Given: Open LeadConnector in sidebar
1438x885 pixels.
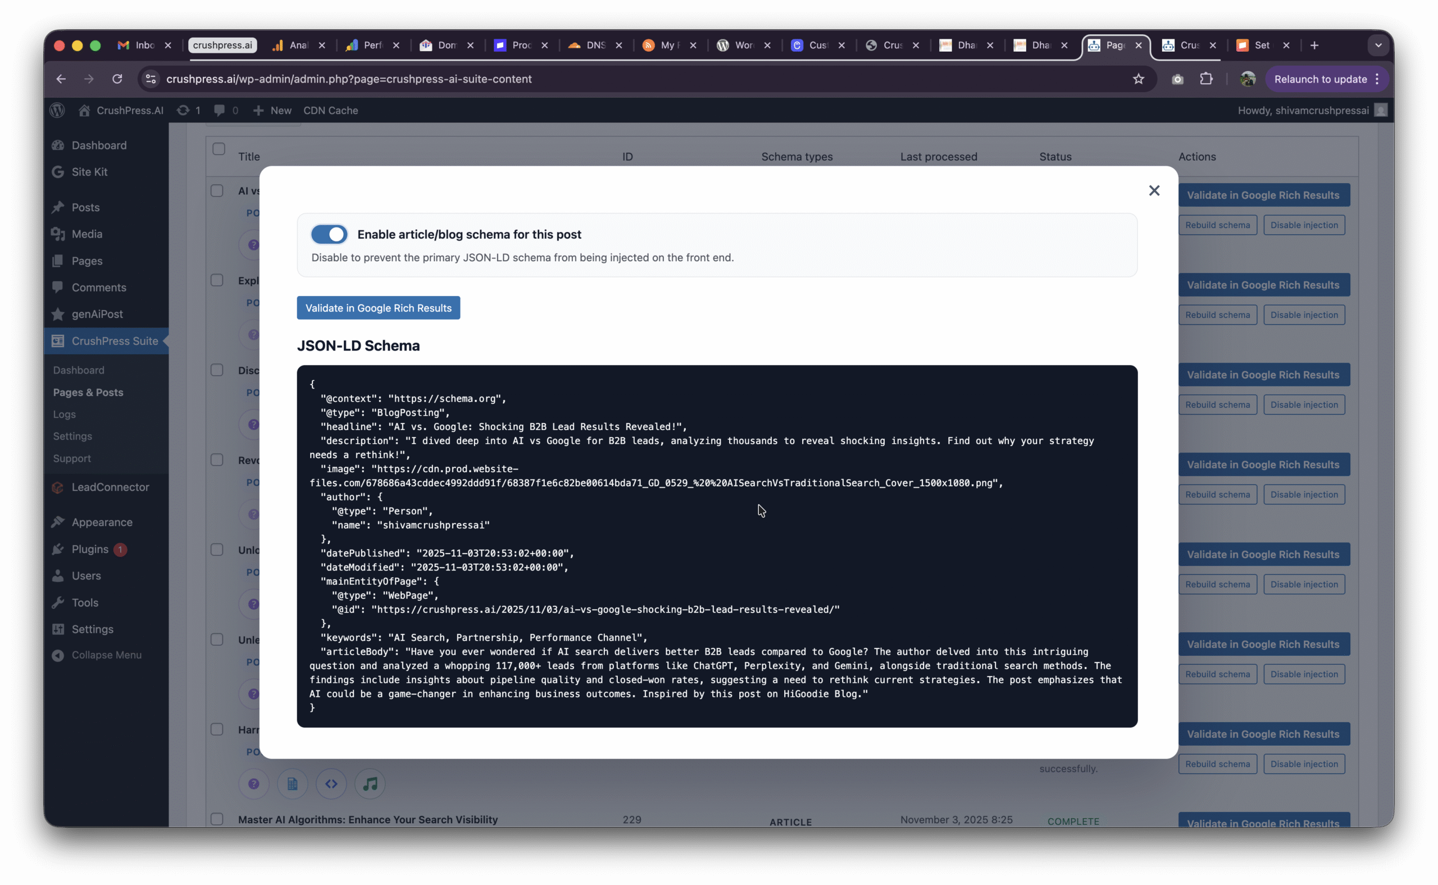Looking at the screenshot, I should tap(110, 487).
